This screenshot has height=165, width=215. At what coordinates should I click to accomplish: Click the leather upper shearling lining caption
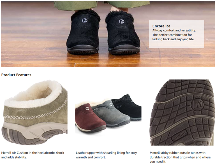click(106, 155)
